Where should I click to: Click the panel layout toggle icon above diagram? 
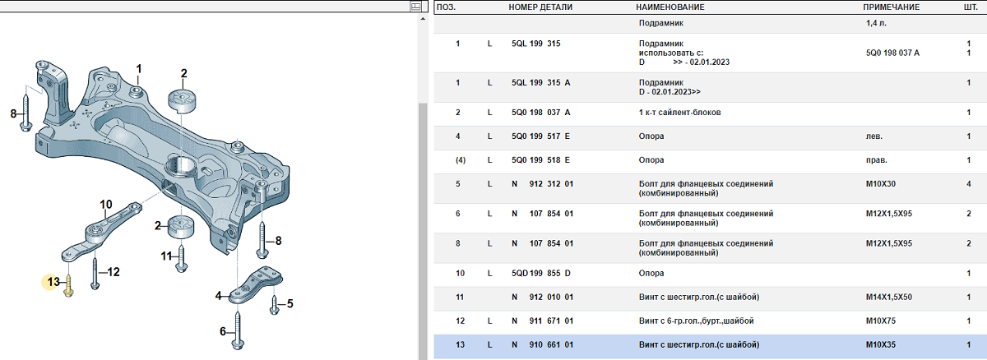coord(415,7)
